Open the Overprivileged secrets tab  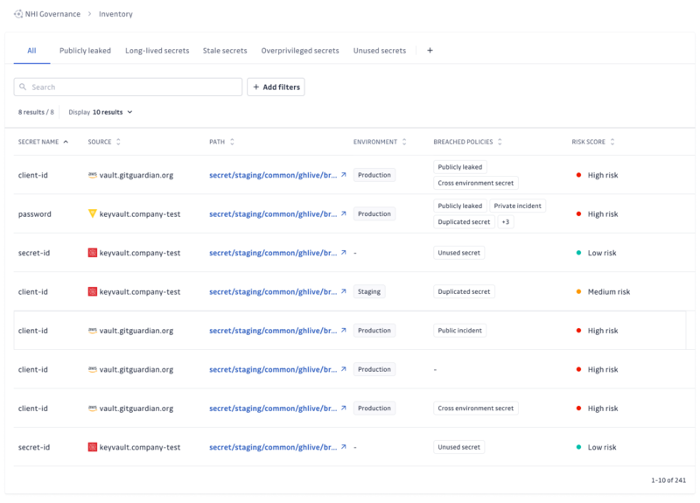pos(300,51)
